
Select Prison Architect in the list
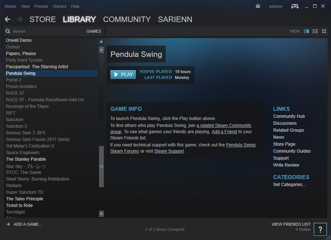51,87
